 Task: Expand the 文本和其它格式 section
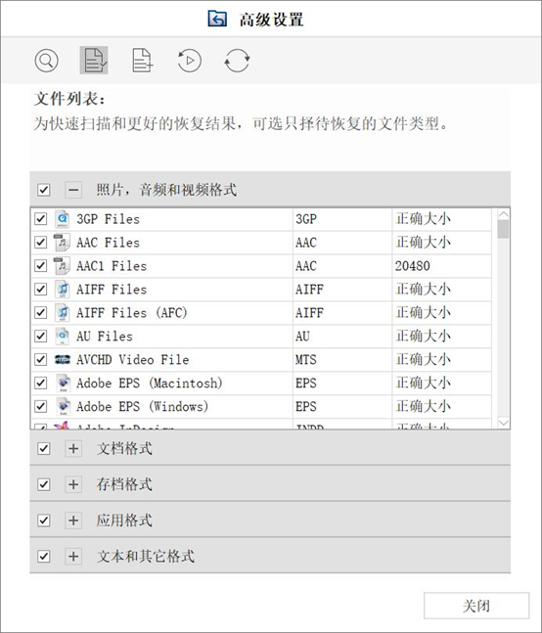pyautogui.click(x=73, y=557)
